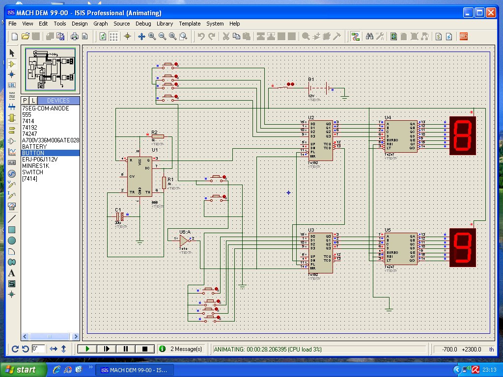Select the 2D circle graphics tool
Viewport: 503px width, 377px height.
pyautogui.click(x=12, y=241)
